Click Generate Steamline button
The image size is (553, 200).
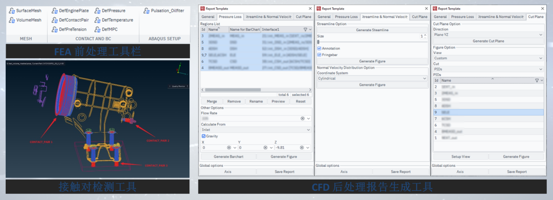point(372,30)
